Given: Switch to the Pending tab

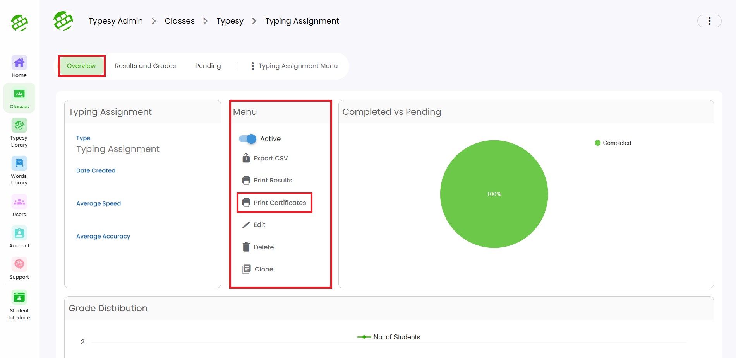Looking at the screenshot, I should (208, 66).
